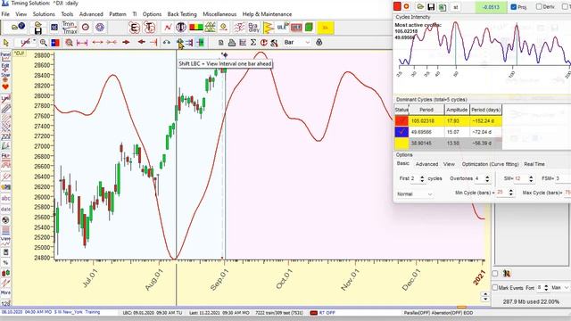571x321 pixels.
Task: Save icon in cycles panel toolbar
Action: 431,6
